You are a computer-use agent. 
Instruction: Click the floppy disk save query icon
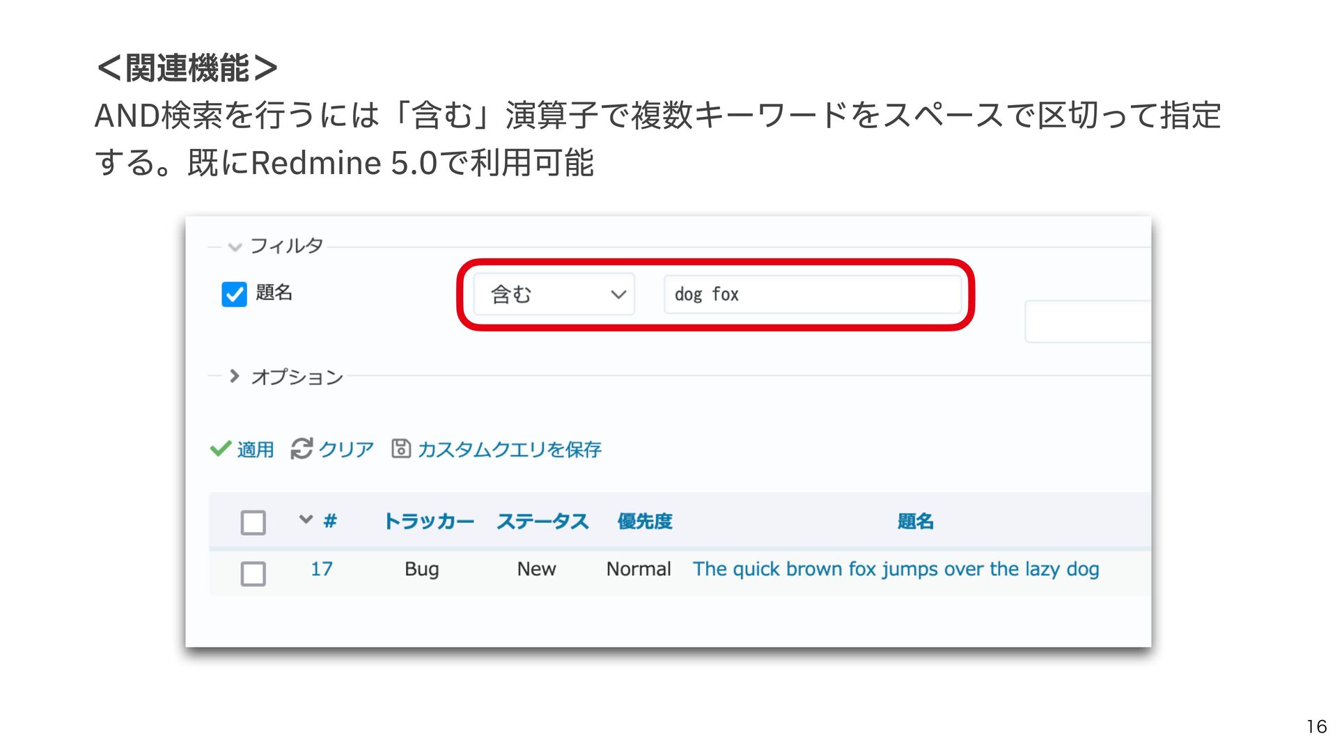(401, 448)
